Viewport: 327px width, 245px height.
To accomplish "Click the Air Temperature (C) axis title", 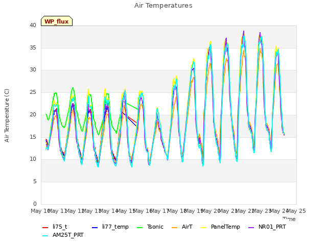I will click(7, 116).
